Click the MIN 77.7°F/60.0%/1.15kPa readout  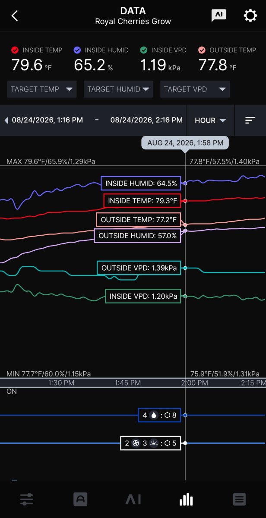[x=49, y=374]
